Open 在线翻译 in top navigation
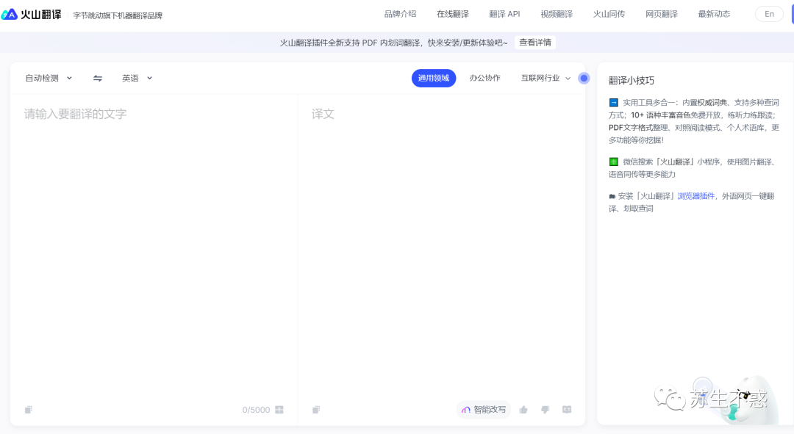The height and width of the screenshot is (434, 794). (453, 14)
